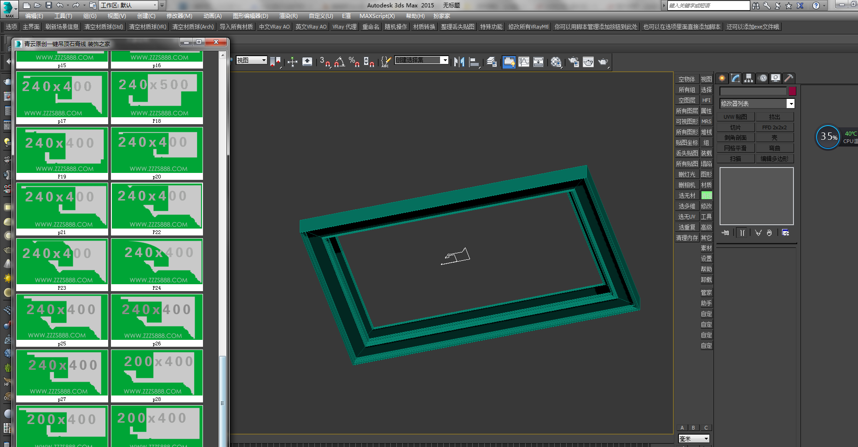The height and width of the screenshot is (447, 858).
Task: Click the dark red object color swatch
Action: [792, 91]
